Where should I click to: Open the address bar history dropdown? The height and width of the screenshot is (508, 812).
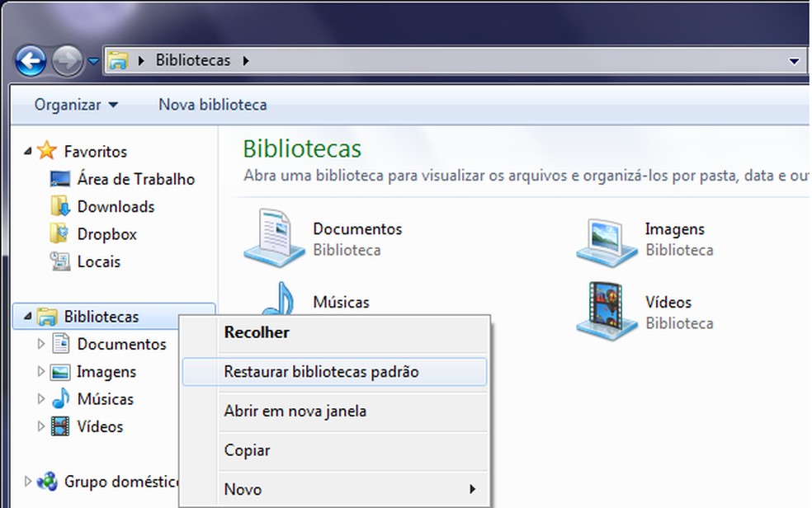[793, 59]
